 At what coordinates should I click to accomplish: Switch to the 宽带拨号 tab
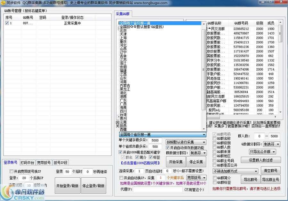[x=44, y=162]
